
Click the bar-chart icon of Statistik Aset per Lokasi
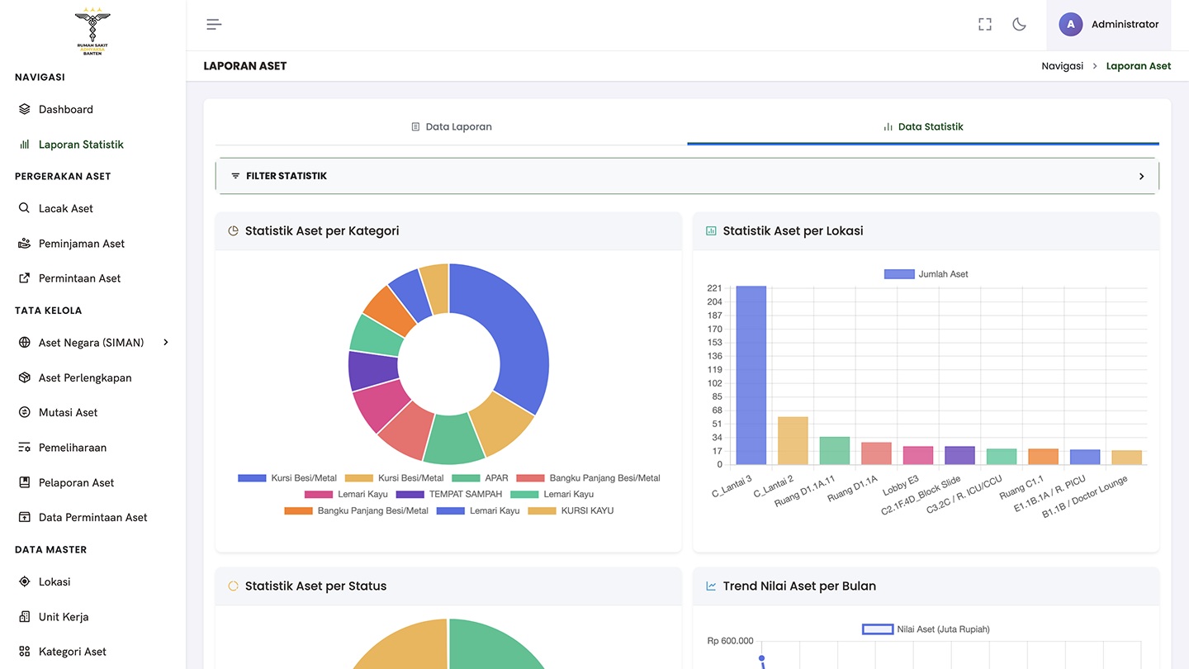tap(711, 231)
